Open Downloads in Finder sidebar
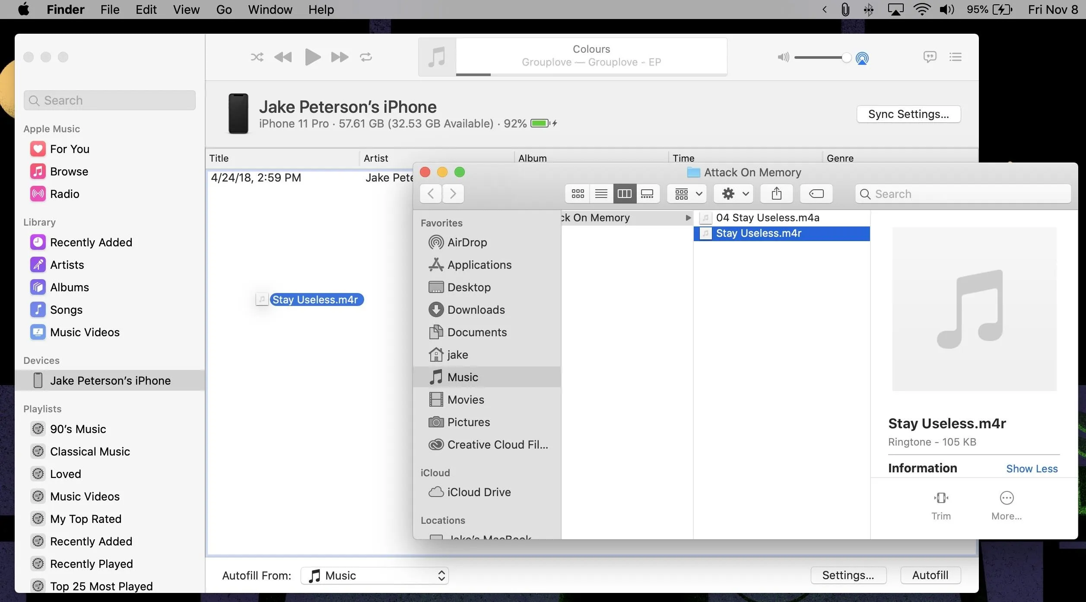This screenshot has width=1086, height=602. click(x=467, y=310)
